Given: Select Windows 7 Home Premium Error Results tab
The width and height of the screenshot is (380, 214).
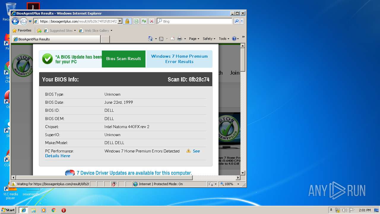Looking at the screenshot, I should 179,59.
